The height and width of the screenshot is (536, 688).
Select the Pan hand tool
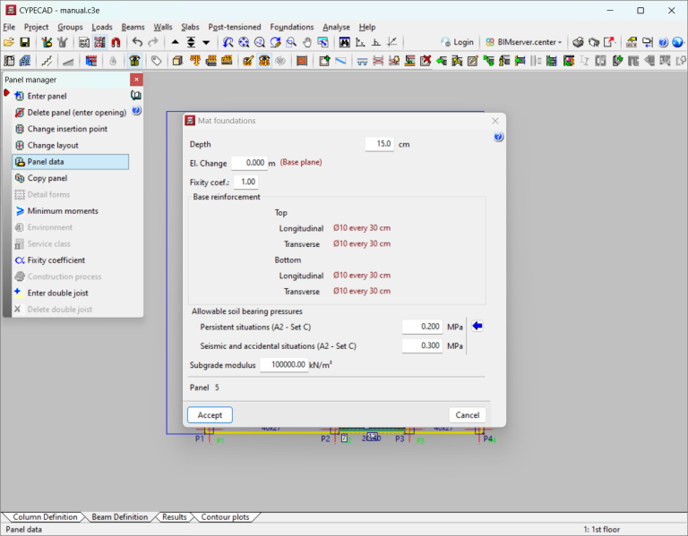tap(307, 42)
